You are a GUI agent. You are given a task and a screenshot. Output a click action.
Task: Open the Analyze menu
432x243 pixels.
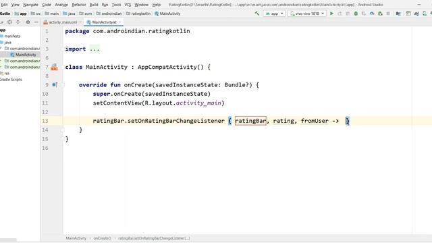pos(61,5)
